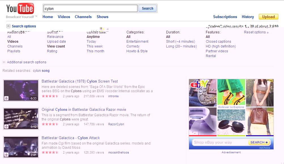This screenshot has height=164, width=284.
Task: Click the 147,789 views text
Action: coord(94,124)
